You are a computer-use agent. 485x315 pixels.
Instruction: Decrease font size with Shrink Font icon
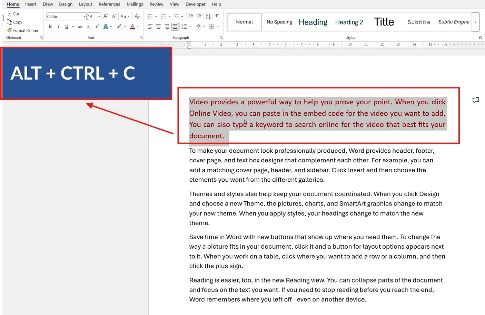[x=114, y=16]
